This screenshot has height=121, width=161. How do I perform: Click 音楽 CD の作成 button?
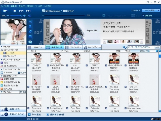[x=13, y=114]
